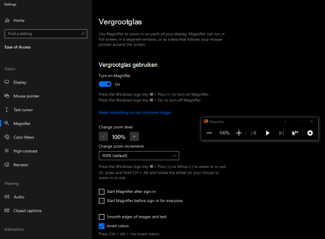Viewport: 325px width, 239px height.
Task: Close the Magnifier toolbar window
Action: 311,122
